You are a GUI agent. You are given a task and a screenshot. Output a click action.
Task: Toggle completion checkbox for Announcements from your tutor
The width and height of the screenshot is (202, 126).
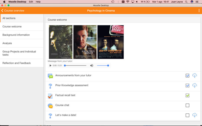point(187,76)
